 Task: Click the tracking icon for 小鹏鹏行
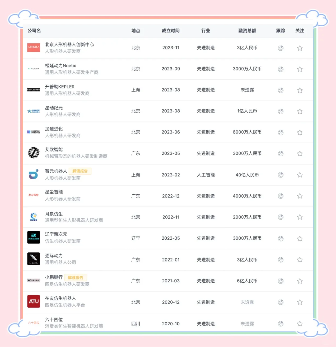(280, 281)
